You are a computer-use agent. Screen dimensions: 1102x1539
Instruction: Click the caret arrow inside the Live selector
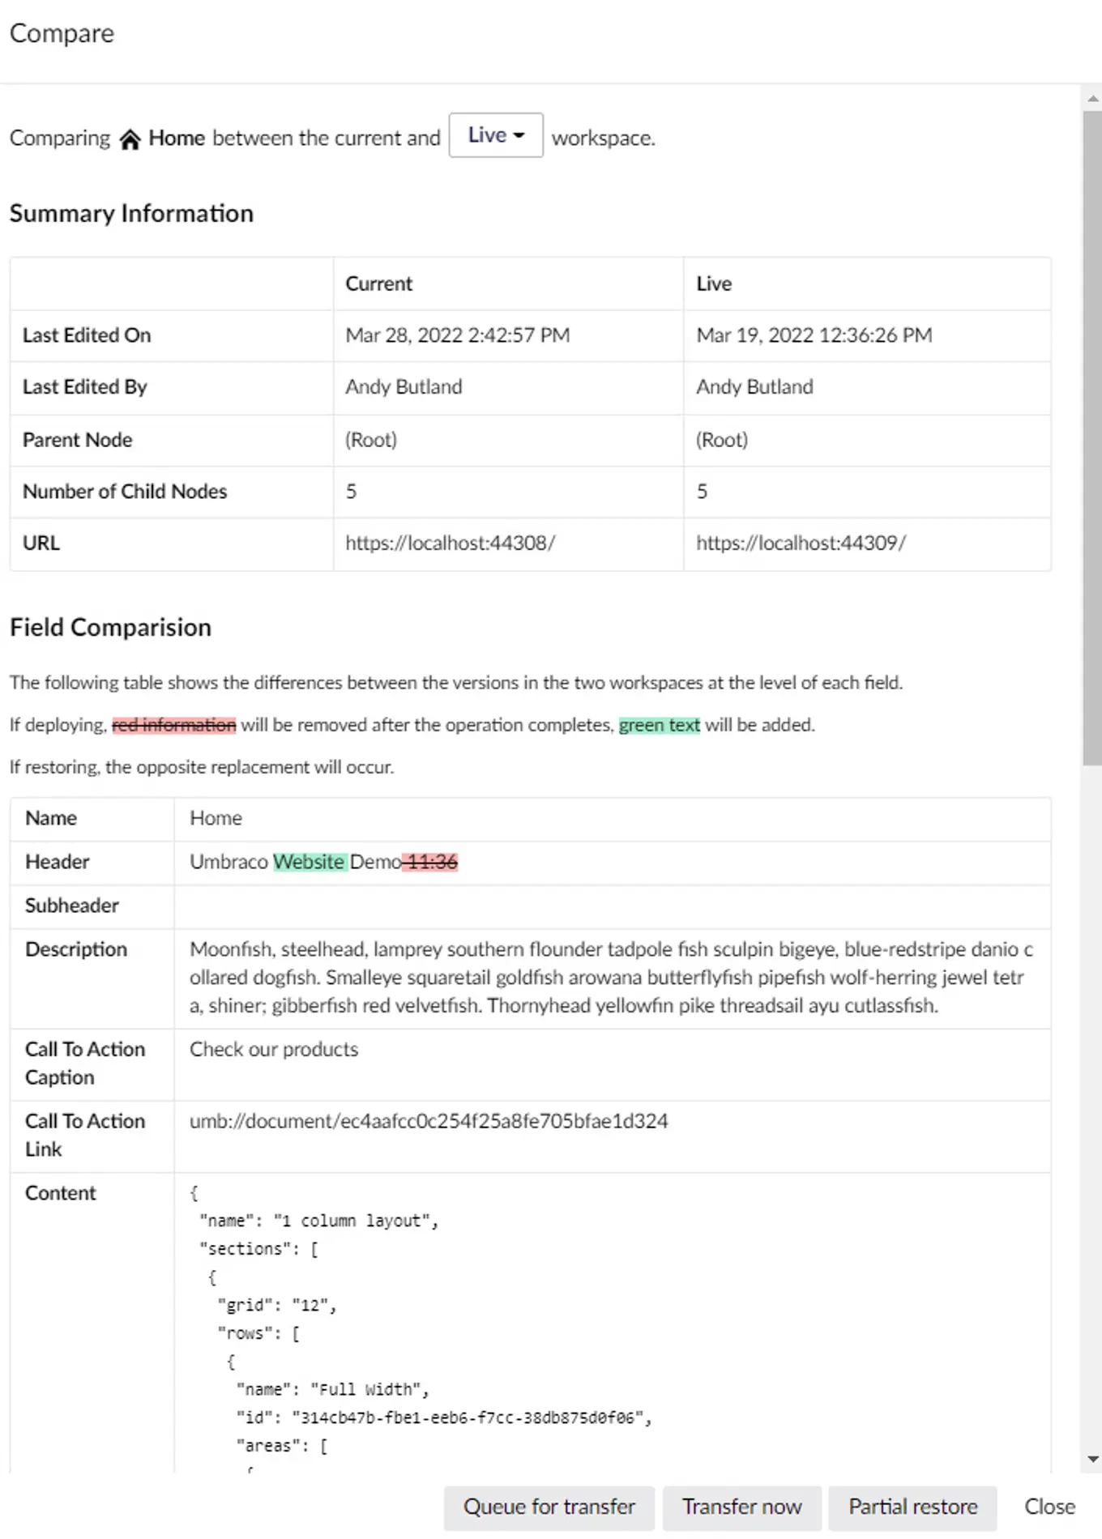[x=518, y=134]
